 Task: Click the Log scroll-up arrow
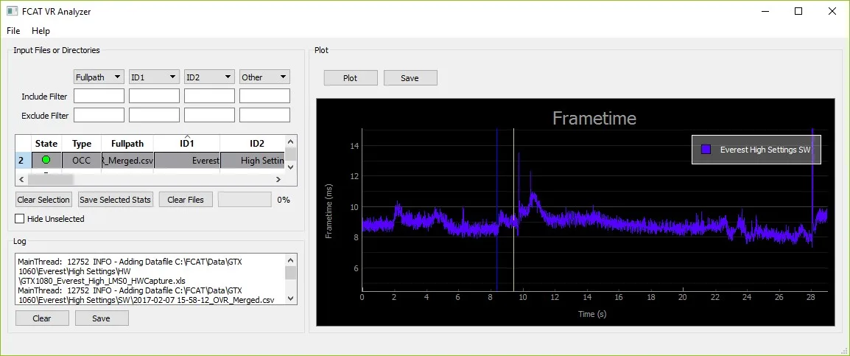point(291,260)
